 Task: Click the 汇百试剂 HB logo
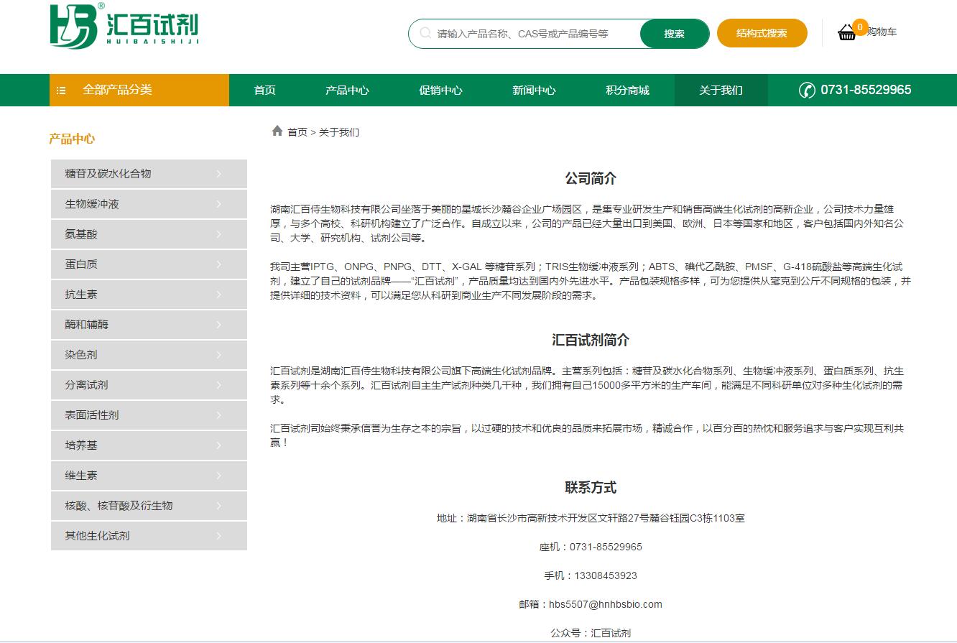click(124, 27)
